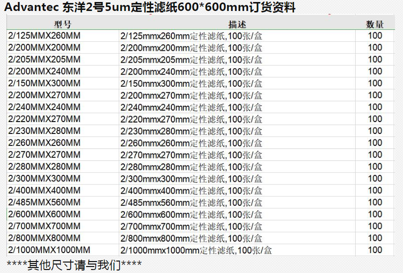Click the 型号 column header
Viewport: 403px width, 273px height.
pyautogui.click(x=62, y=24)
